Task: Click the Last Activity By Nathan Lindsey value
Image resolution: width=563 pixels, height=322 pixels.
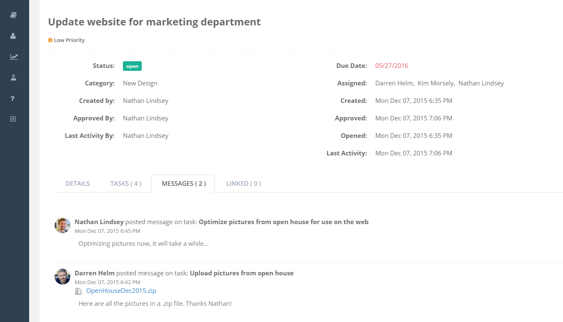Action: point(145,136)
